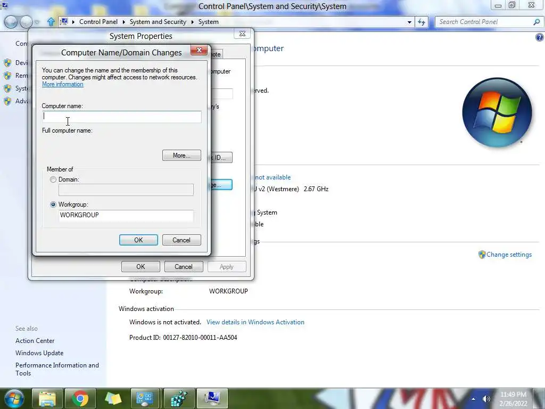
Task: Click the computer icon in address bar
Action: (64, 21)
